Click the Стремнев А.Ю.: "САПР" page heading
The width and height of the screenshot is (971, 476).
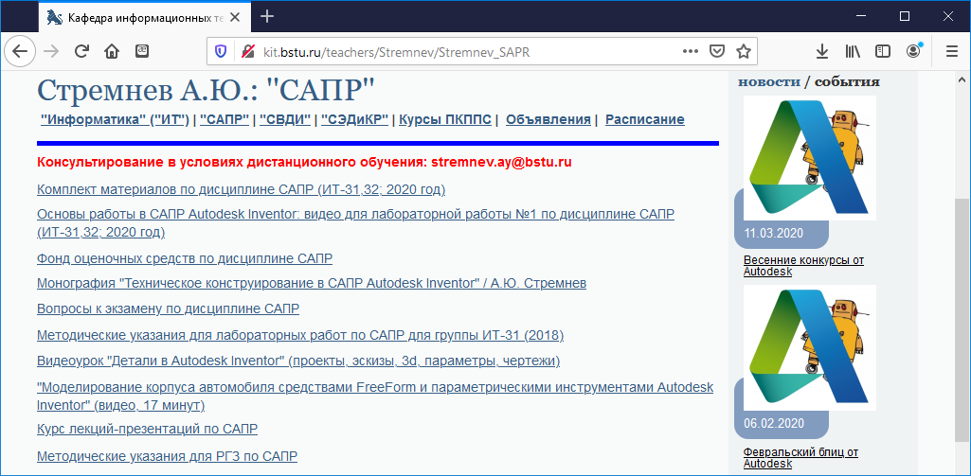(207, 90)
